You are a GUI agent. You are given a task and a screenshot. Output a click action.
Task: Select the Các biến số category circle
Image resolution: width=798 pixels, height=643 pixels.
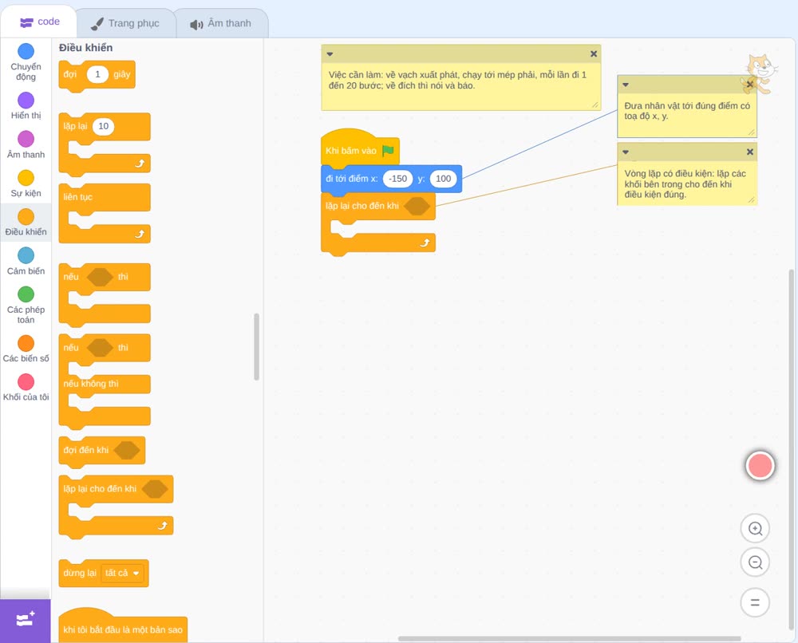tap(26, 343)
